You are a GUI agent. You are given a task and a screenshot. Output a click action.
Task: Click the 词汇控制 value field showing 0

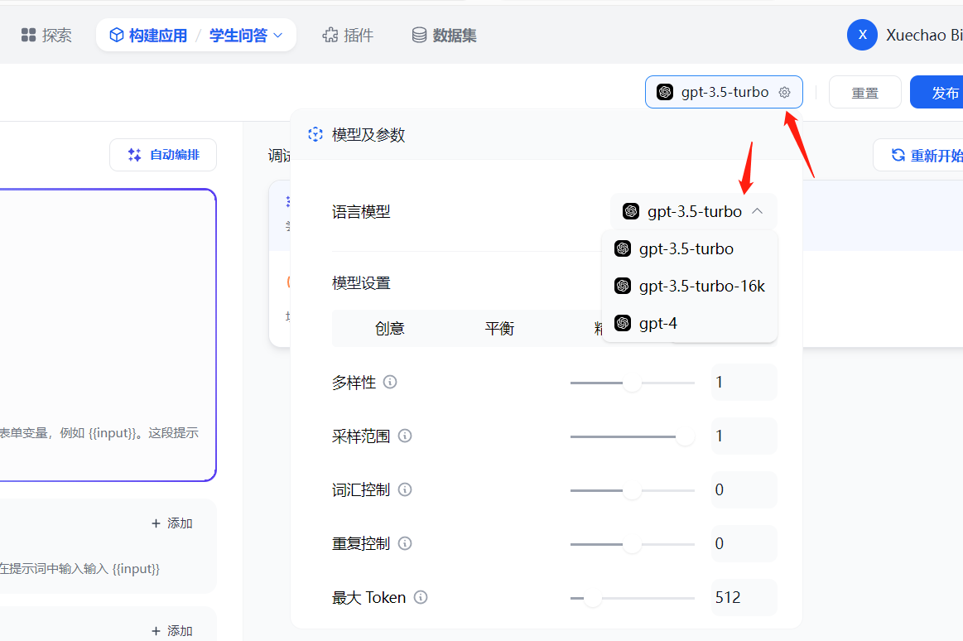tap(744, 489)
